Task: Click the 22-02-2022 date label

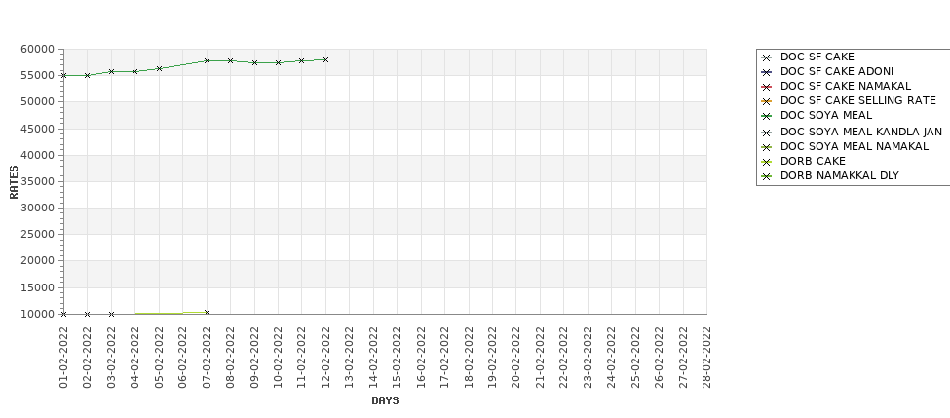Action: point(564,358)
